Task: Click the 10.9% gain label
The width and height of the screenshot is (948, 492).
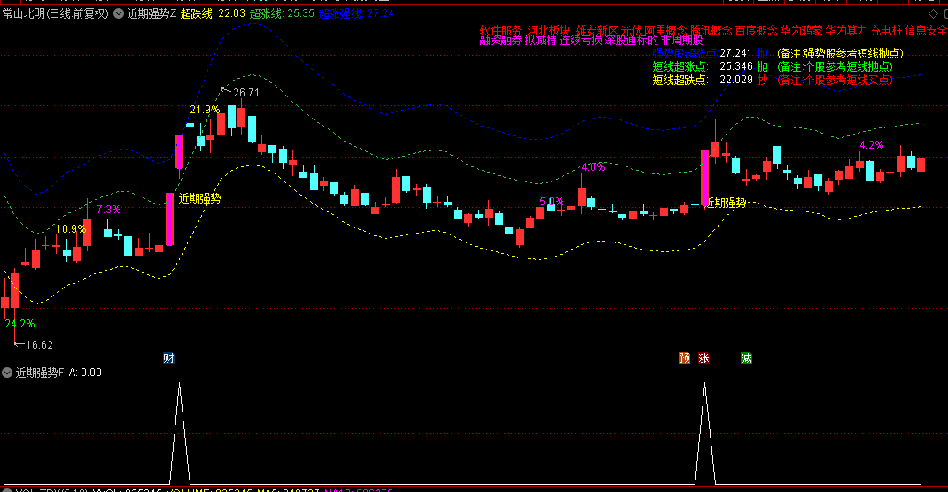Action: pyautogui.click(x=71, y=229)
